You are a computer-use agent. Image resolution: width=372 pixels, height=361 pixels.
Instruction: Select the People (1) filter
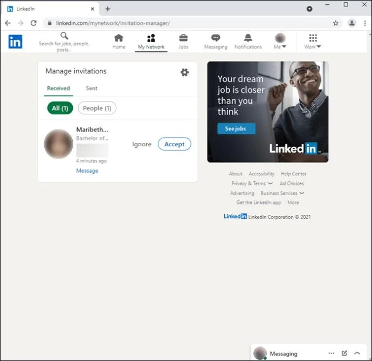(x=97, y=108)
